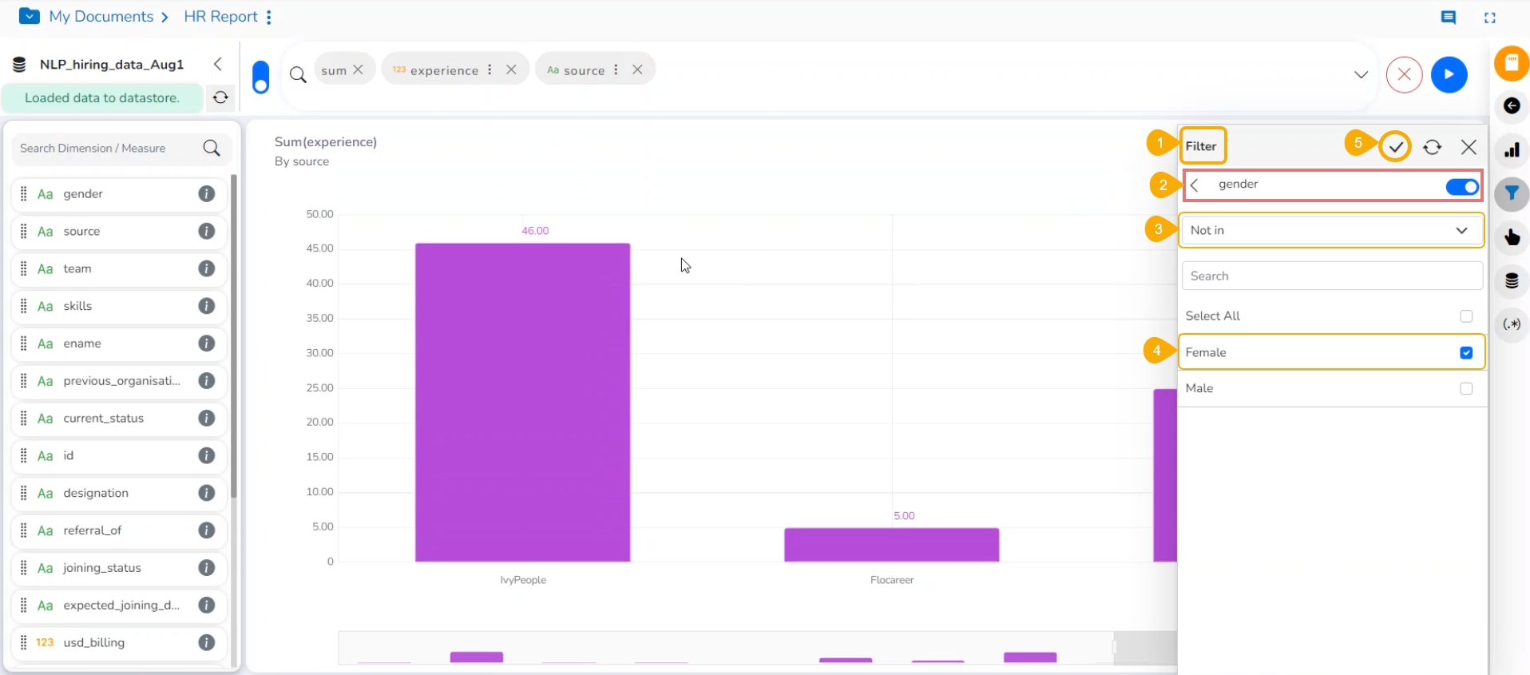Select the joining_status dimension in the field list
Image resolution: width=1530 pixels, height=675 pixels.
click(x=119, y=569)
